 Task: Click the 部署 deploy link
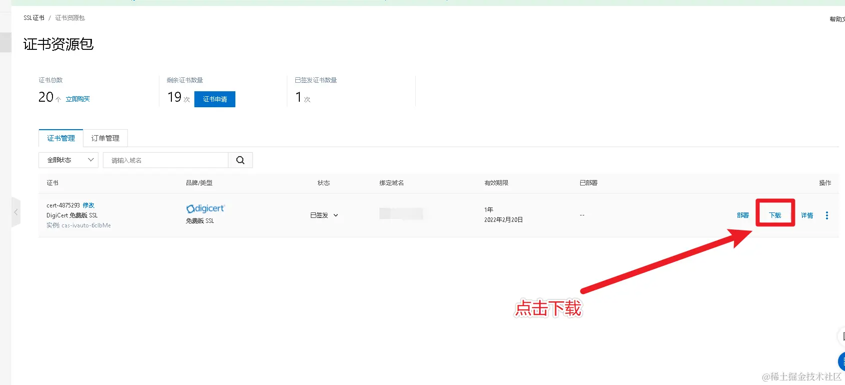coord(743,215)
